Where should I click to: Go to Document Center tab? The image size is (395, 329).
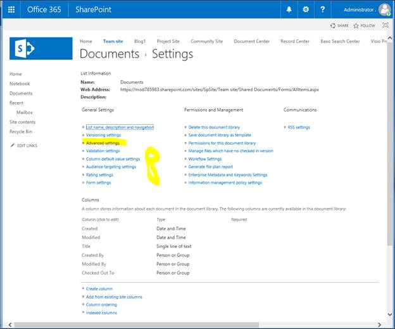[251, 41]
